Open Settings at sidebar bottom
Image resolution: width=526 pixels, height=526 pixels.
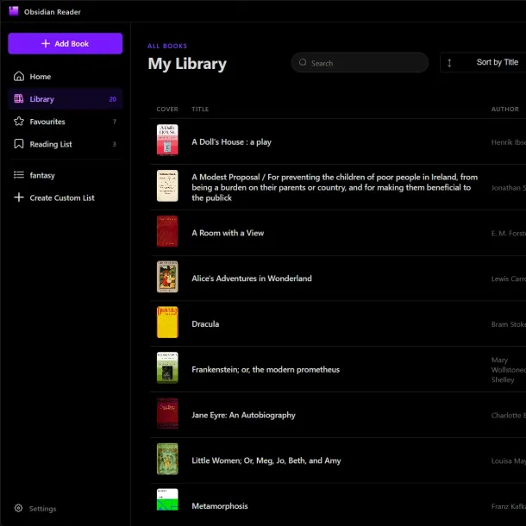35,509
